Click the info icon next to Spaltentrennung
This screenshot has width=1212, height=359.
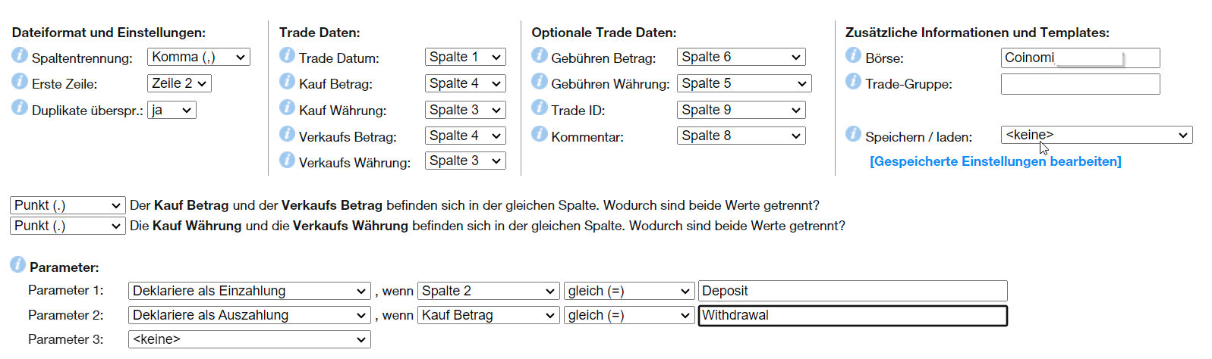(20, 56)
